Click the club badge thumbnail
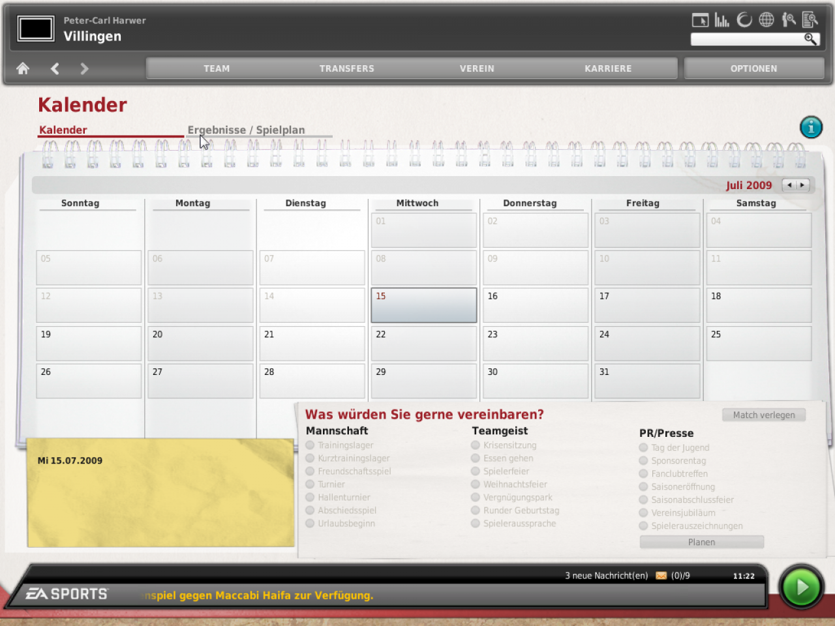The image size is (835, 626). coord(36,29)
